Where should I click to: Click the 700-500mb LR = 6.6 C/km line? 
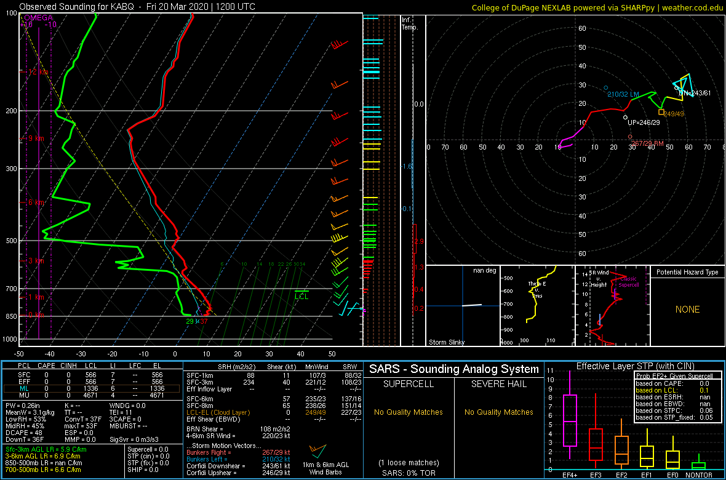[x=44, y=470]
